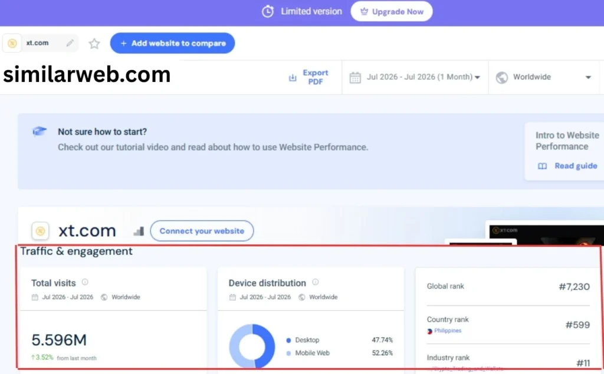Viewport: 604px width, 374px height.
Task: Open the Philippines country rank link
Action: (x=448, y=330)
